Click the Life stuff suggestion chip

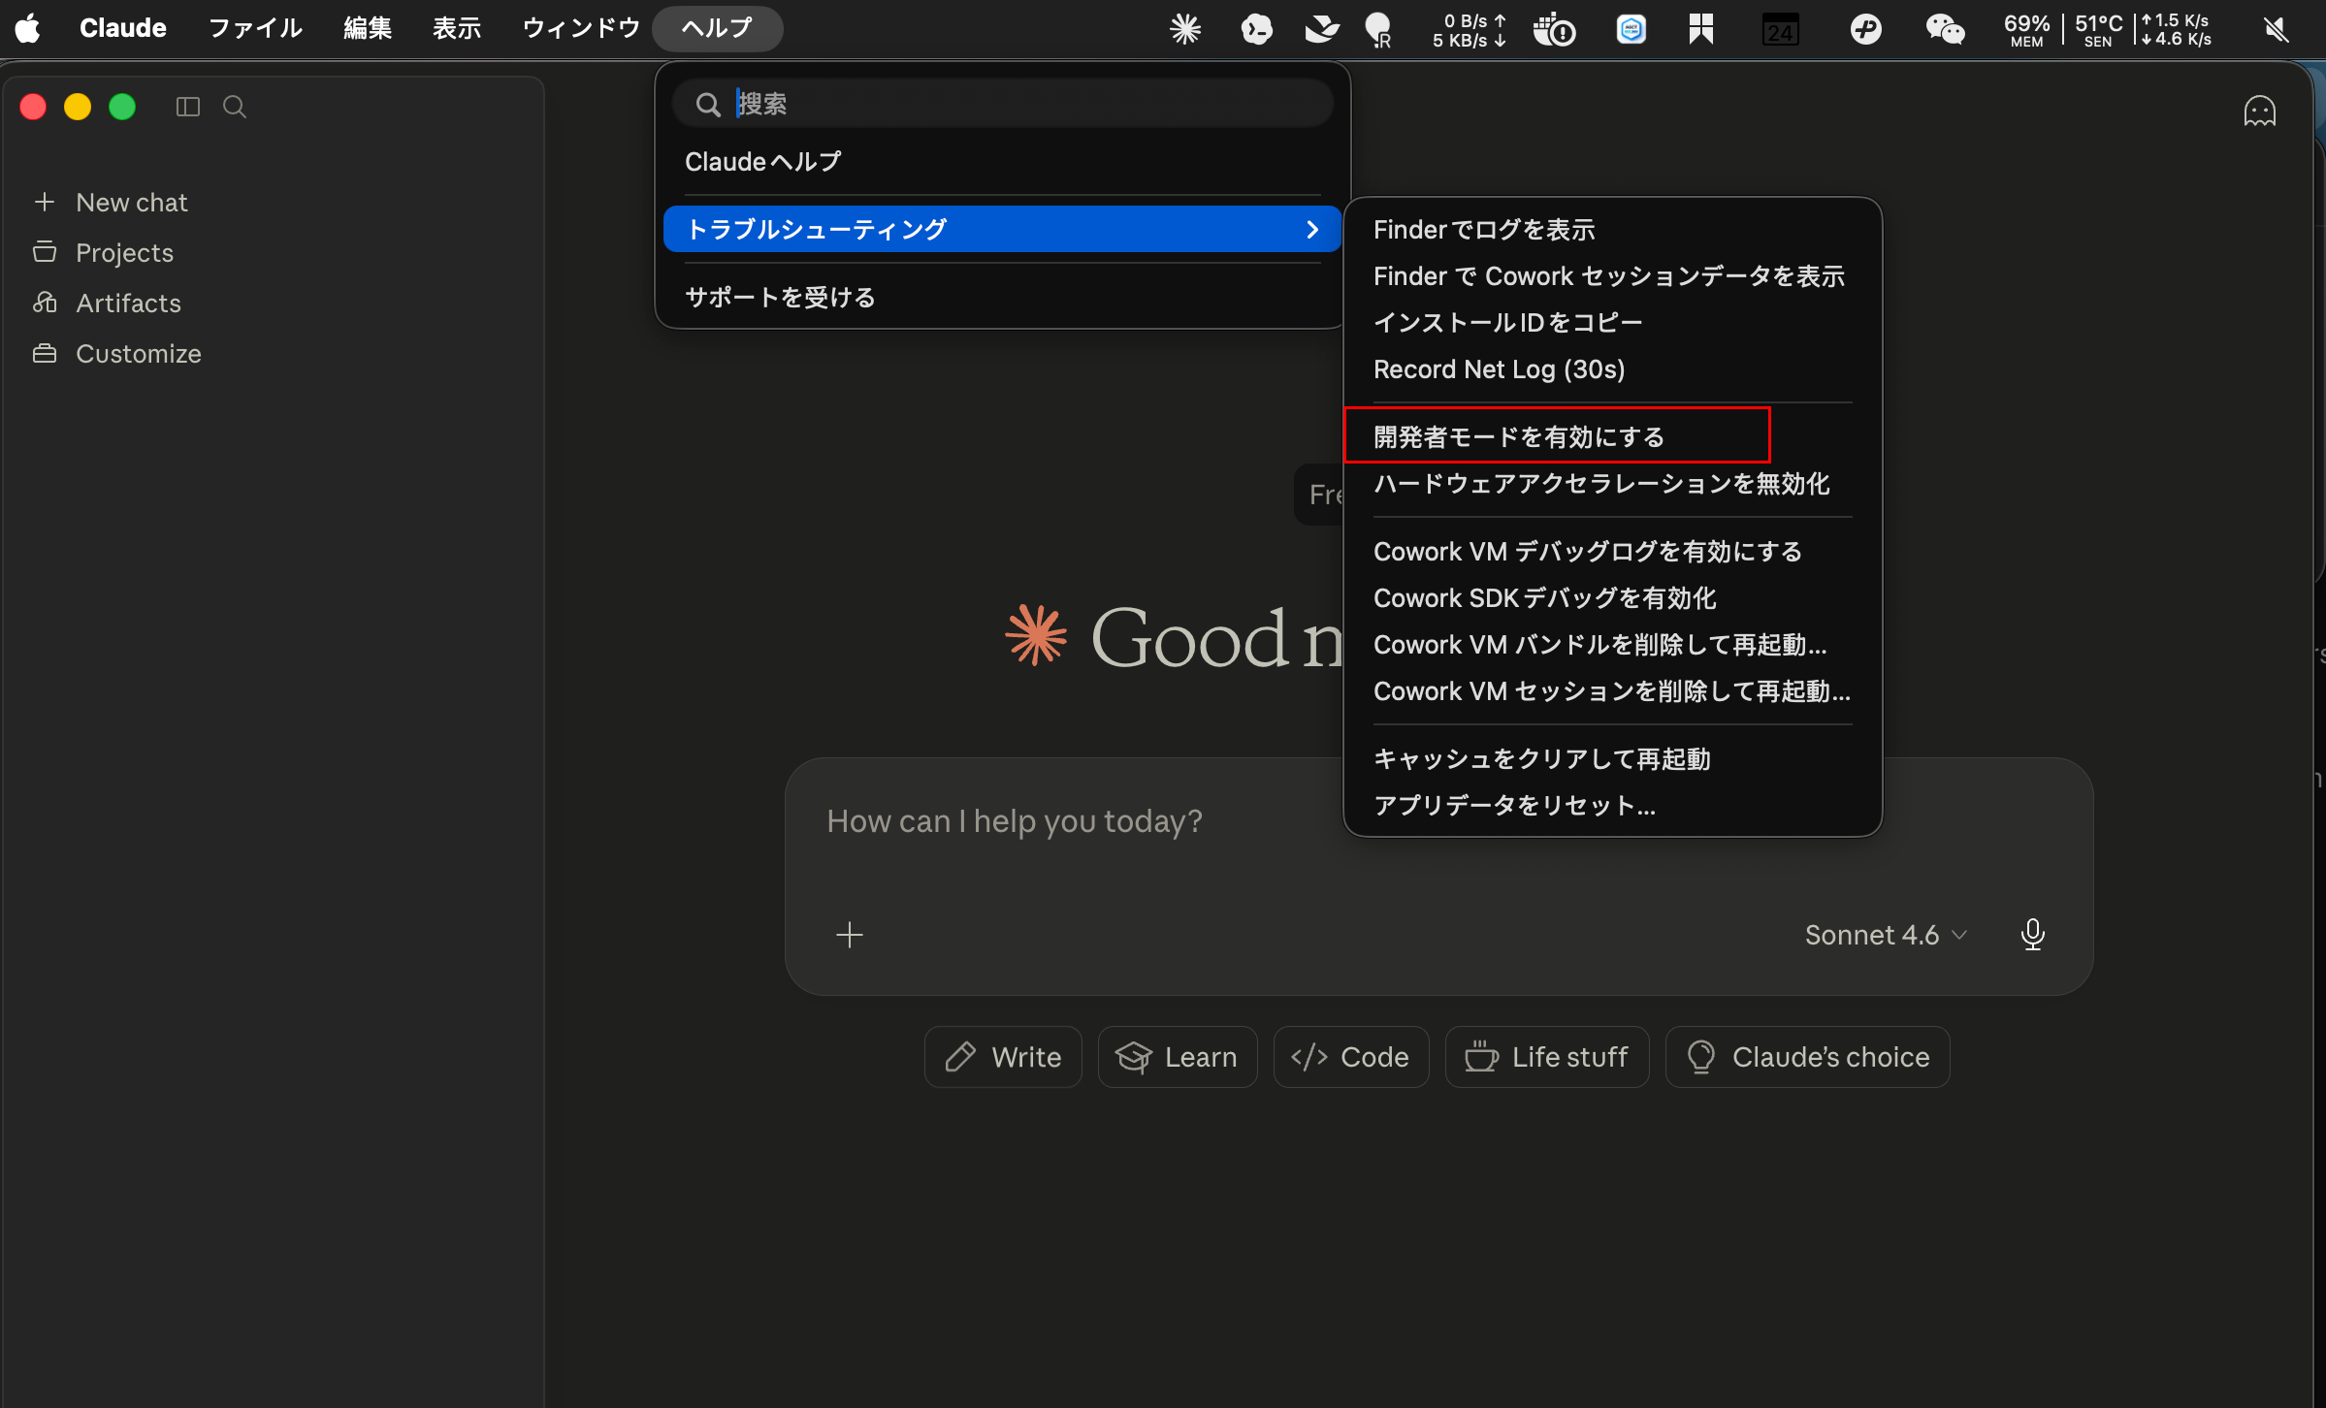[x=1547, y=1057]
